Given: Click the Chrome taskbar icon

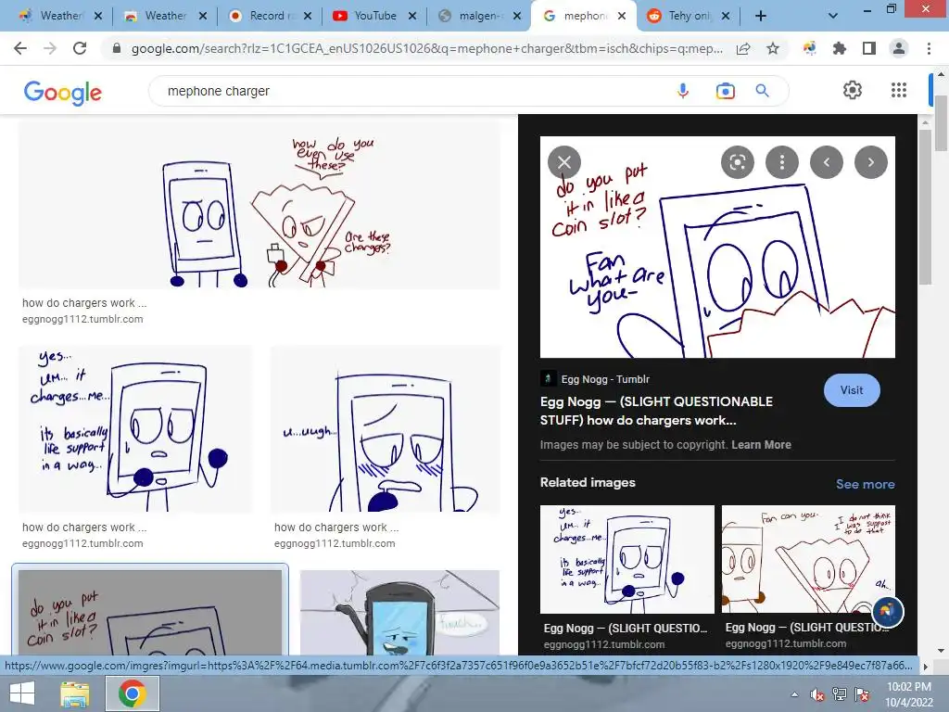Looking at the screenshot, I should [x=133, y=693].
